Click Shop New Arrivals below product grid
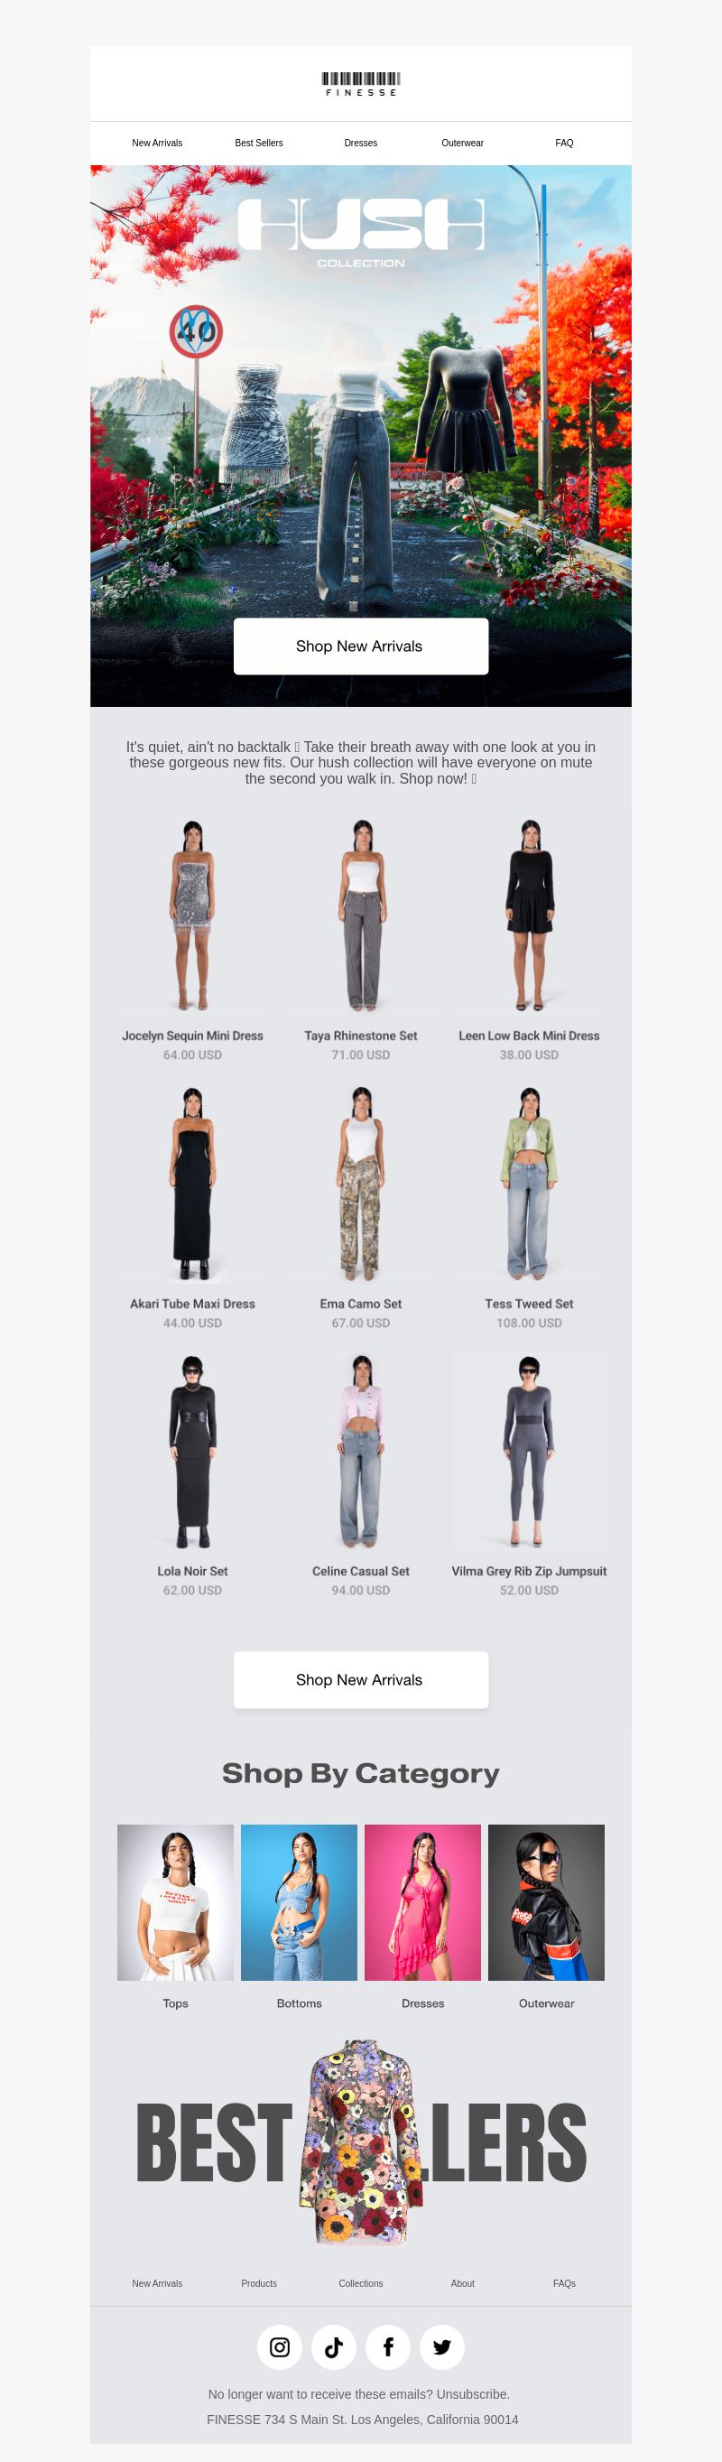 pos(361,1679)
